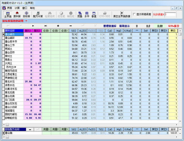Click the next record navigation arrow

[x=33, y=26]
